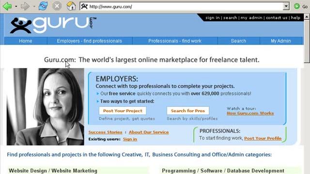This screenshot has height=174, width=310.
Task: Open the 'my admin' top link
Action: [x=251, y=18]
